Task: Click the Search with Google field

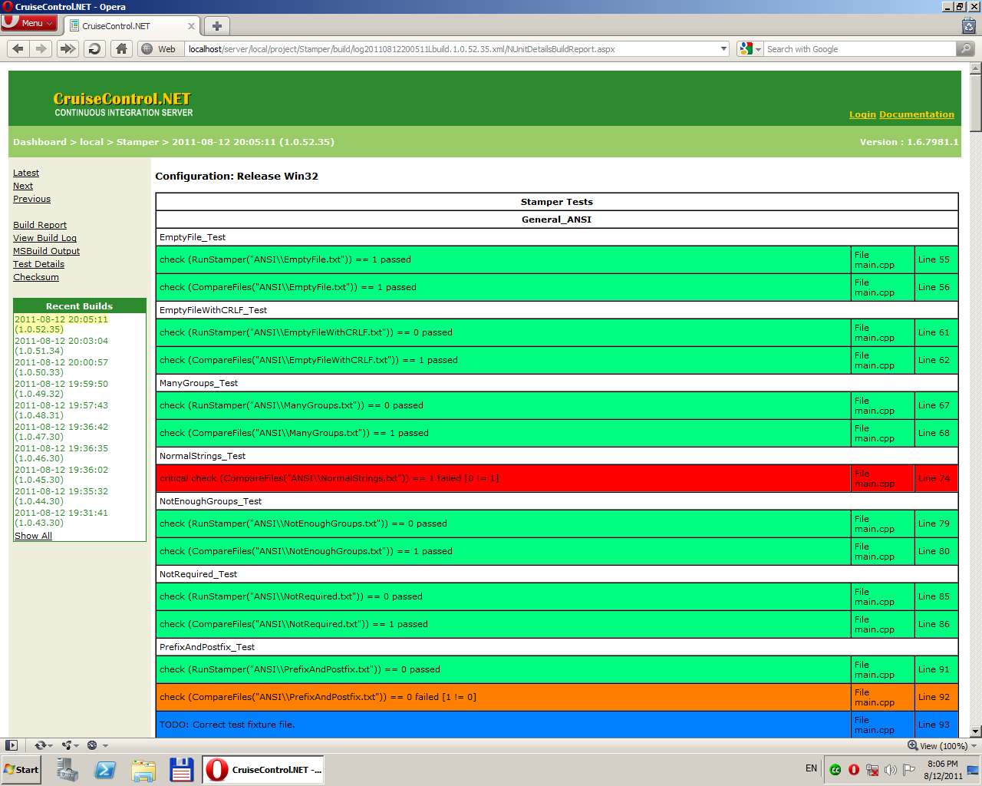Action: 859,49
